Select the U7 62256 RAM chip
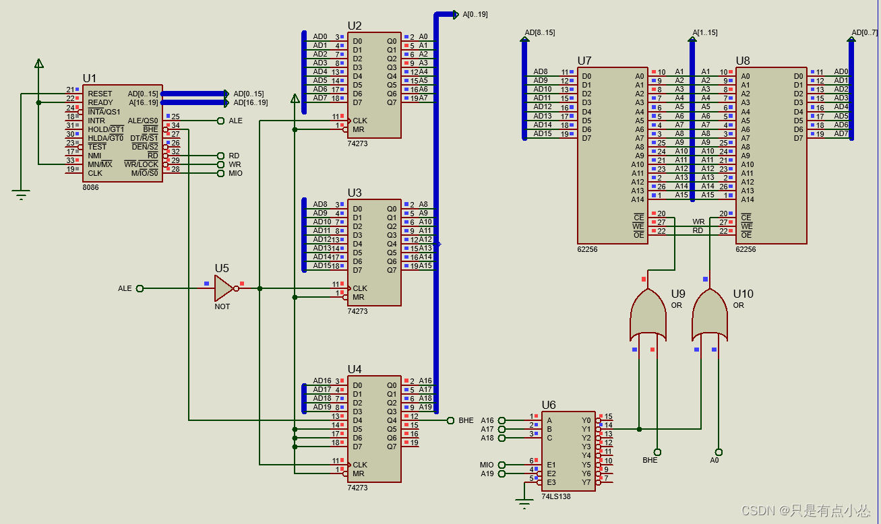The height and width of the screenshot is (524, 881). pos(612,155)
